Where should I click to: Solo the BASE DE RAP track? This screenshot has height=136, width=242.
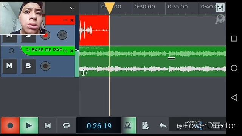[x=28, y=66]
